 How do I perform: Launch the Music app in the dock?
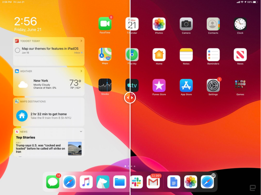pos(86,182)
